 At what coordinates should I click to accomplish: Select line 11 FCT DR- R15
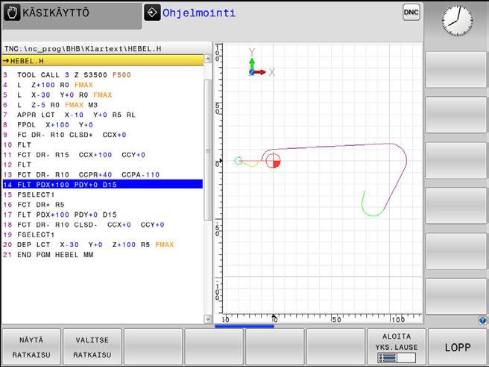(x=103, y=155)
